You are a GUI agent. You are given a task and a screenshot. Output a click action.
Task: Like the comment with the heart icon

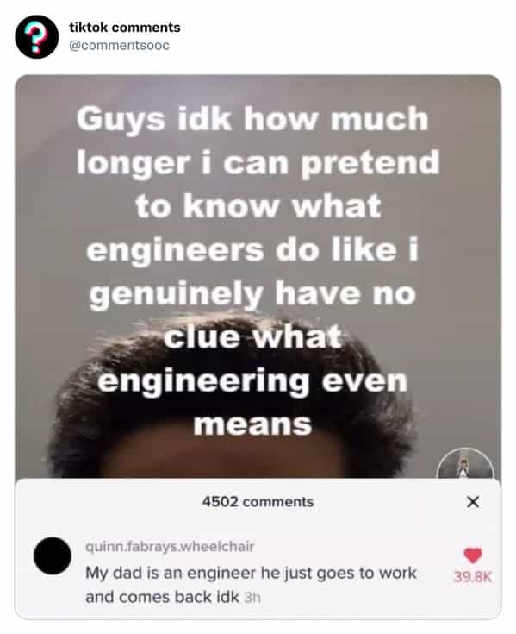click(x=472, y=556)
